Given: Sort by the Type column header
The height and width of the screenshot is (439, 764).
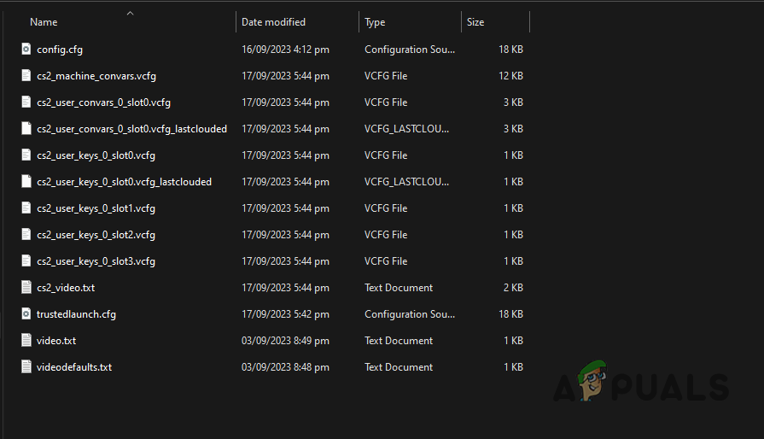Looking at the screenshot, I should click(x=375, y=22).
